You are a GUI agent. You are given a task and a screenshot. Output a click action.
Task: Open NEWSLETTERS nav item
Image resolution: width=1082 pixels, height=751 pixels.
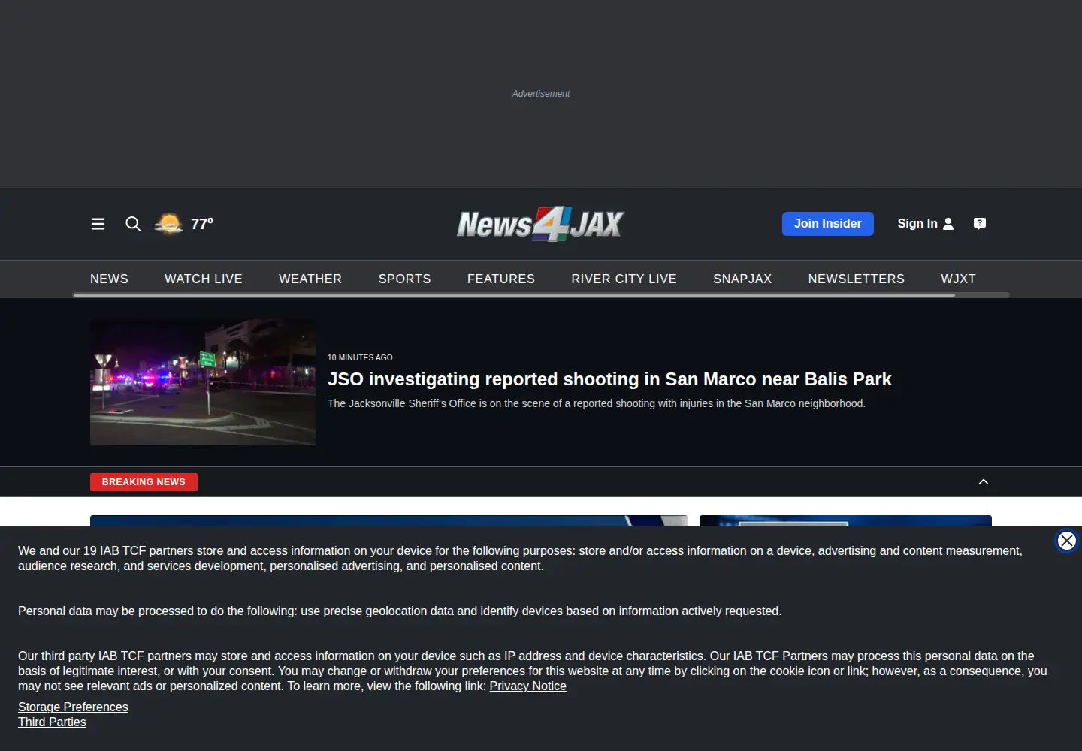(x=857, y=279)
